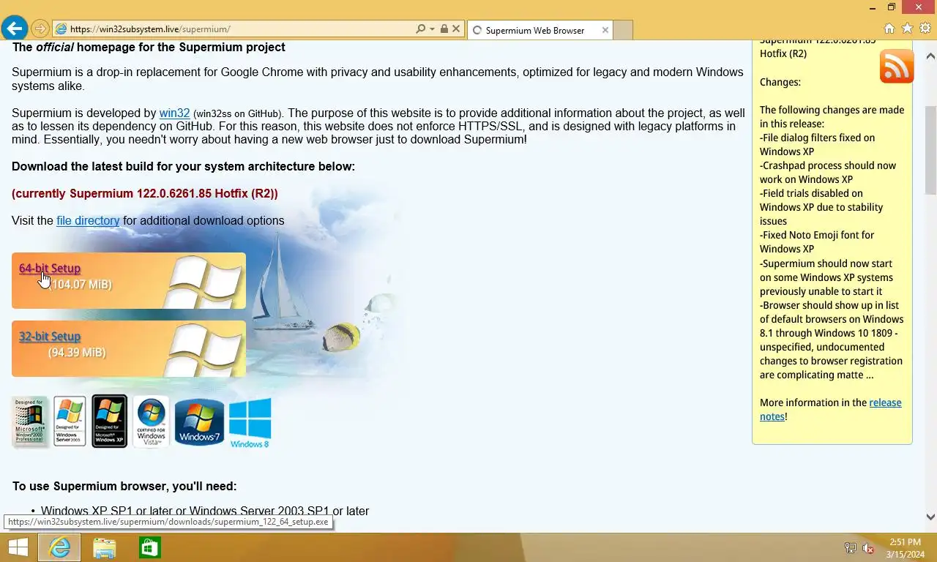This screenshot has height=562, width=937.
Task: Click the "(94.39 MiB)" size text
Action: click(x=77, y=353)
